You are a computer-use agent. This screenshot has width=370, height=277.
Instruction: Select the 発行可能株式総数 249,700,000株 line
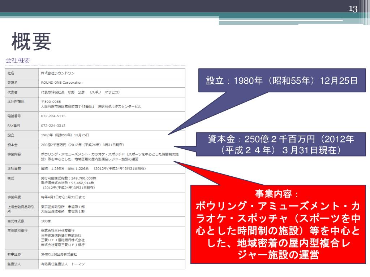(x=69, y=178)
